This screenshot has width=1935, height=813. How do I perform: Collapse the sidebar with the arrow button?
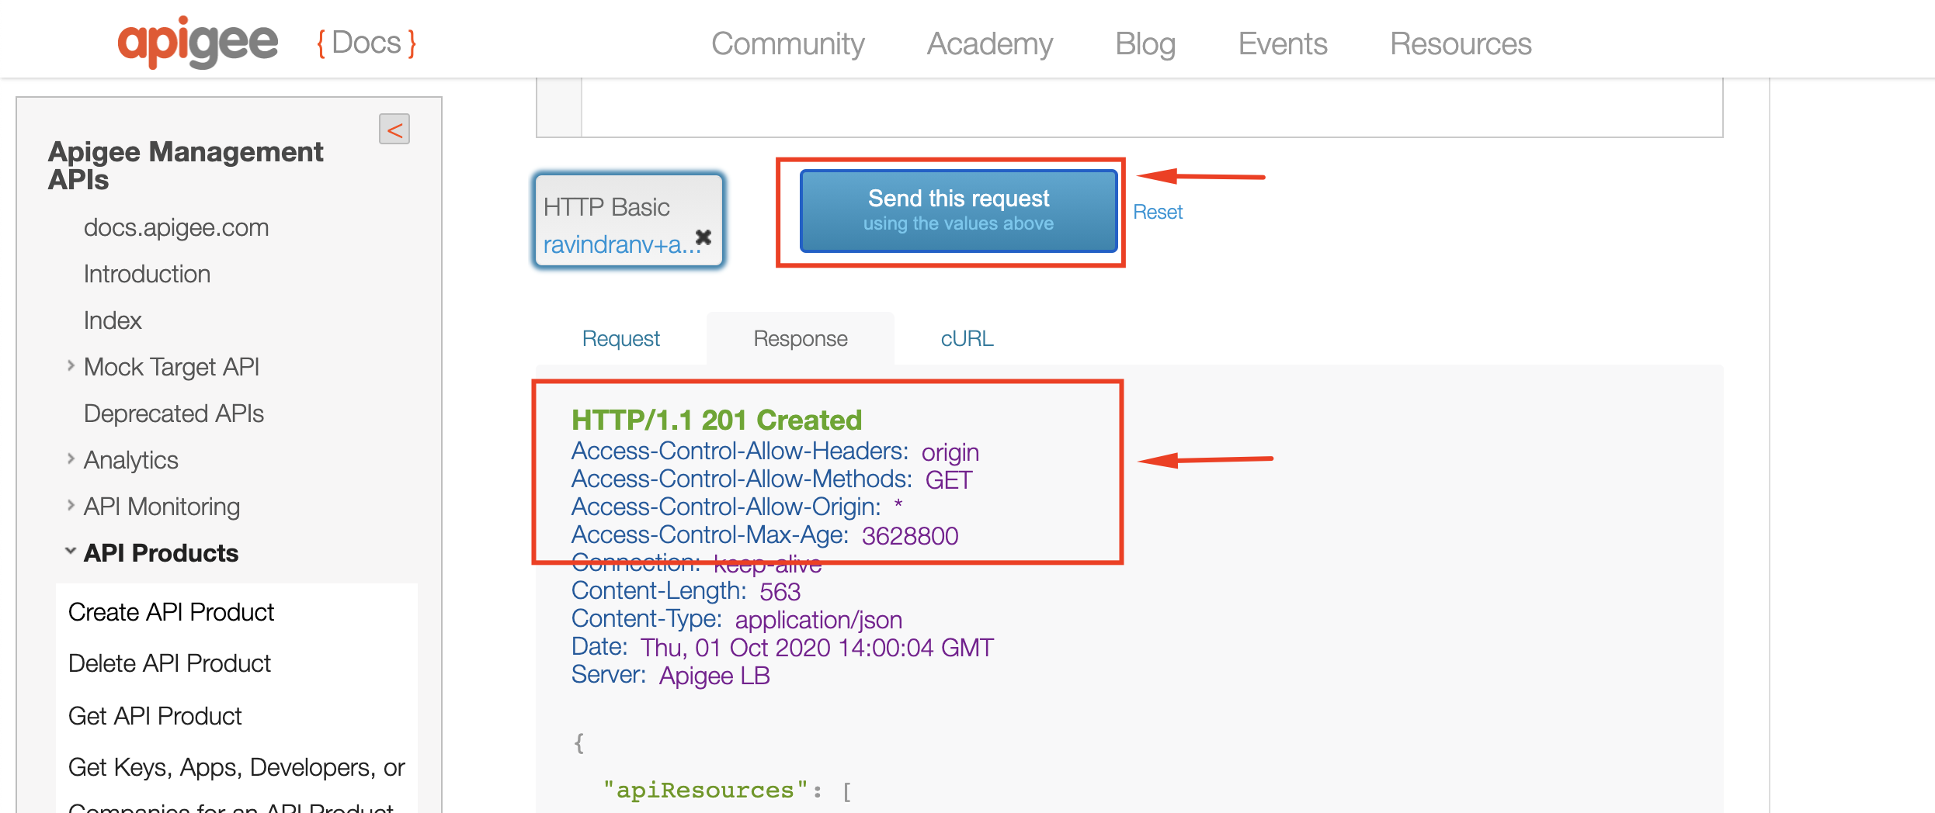click(x=394, y=129)
